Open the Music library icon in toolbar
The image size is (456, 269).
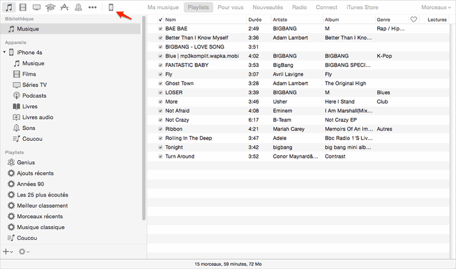(9, 7)
